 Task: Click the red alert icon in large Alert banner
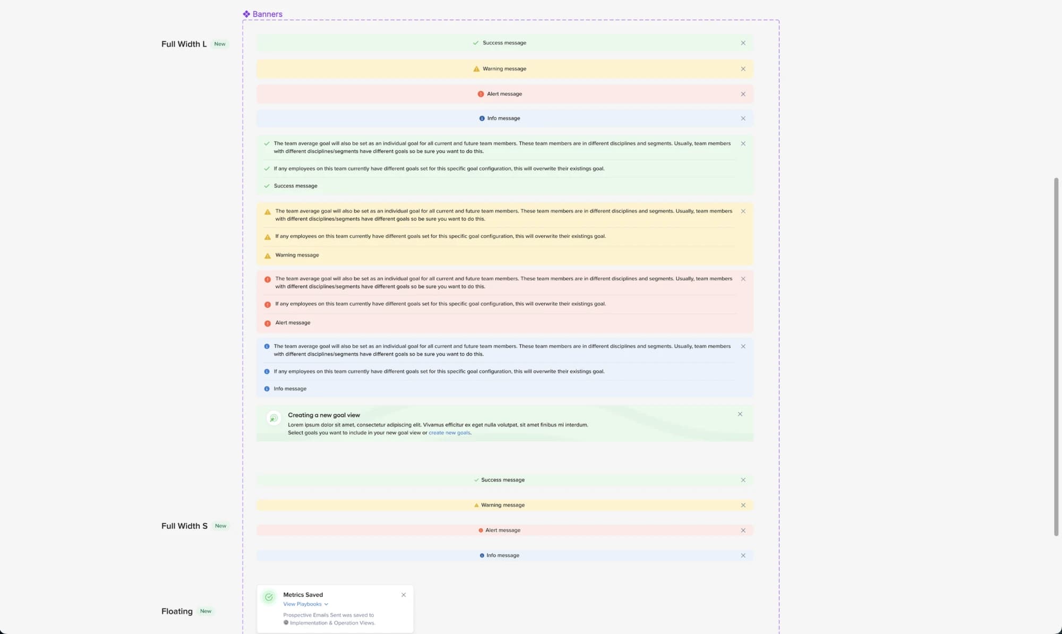point(481,94)
